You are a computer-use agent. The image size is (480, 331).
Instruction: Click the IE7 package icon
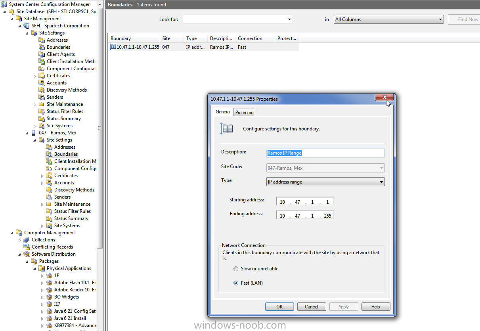coord(49,304)
